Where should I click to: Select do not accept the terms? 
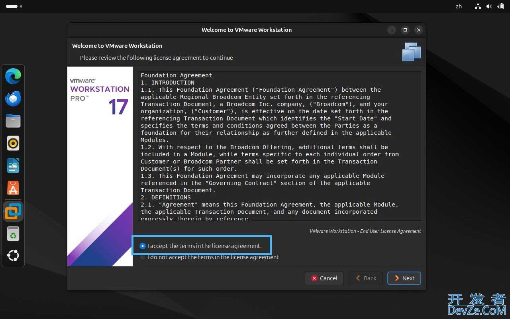(209, 257)
